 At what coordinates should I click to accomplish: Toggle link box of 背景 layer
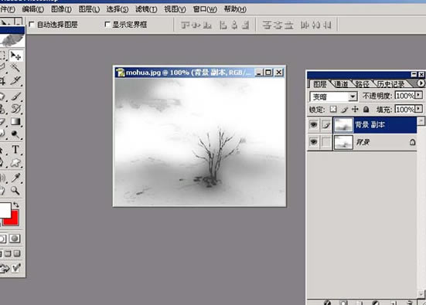(326, 142)
